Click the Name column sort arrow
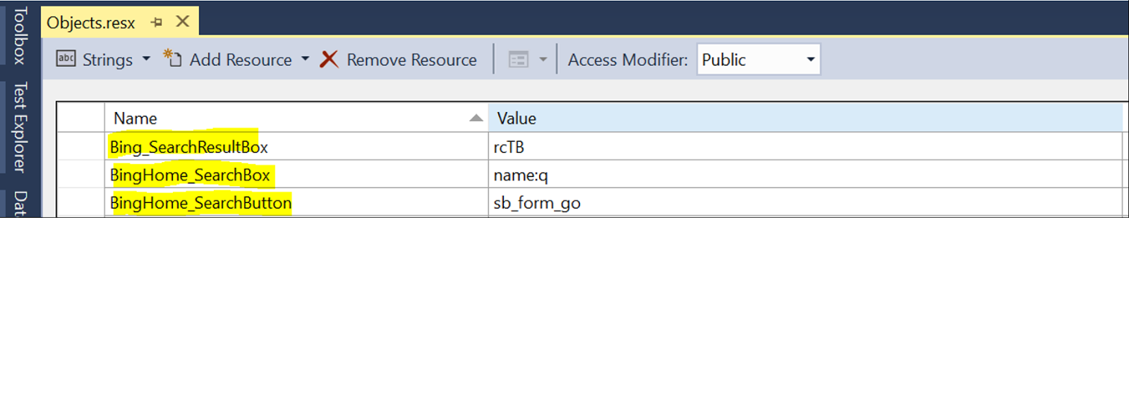 click(476, 118)
